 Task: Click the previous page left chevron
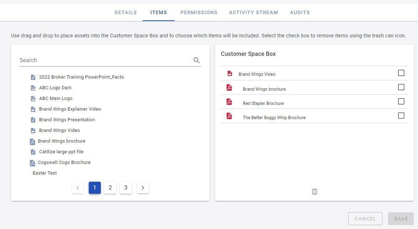78,188
